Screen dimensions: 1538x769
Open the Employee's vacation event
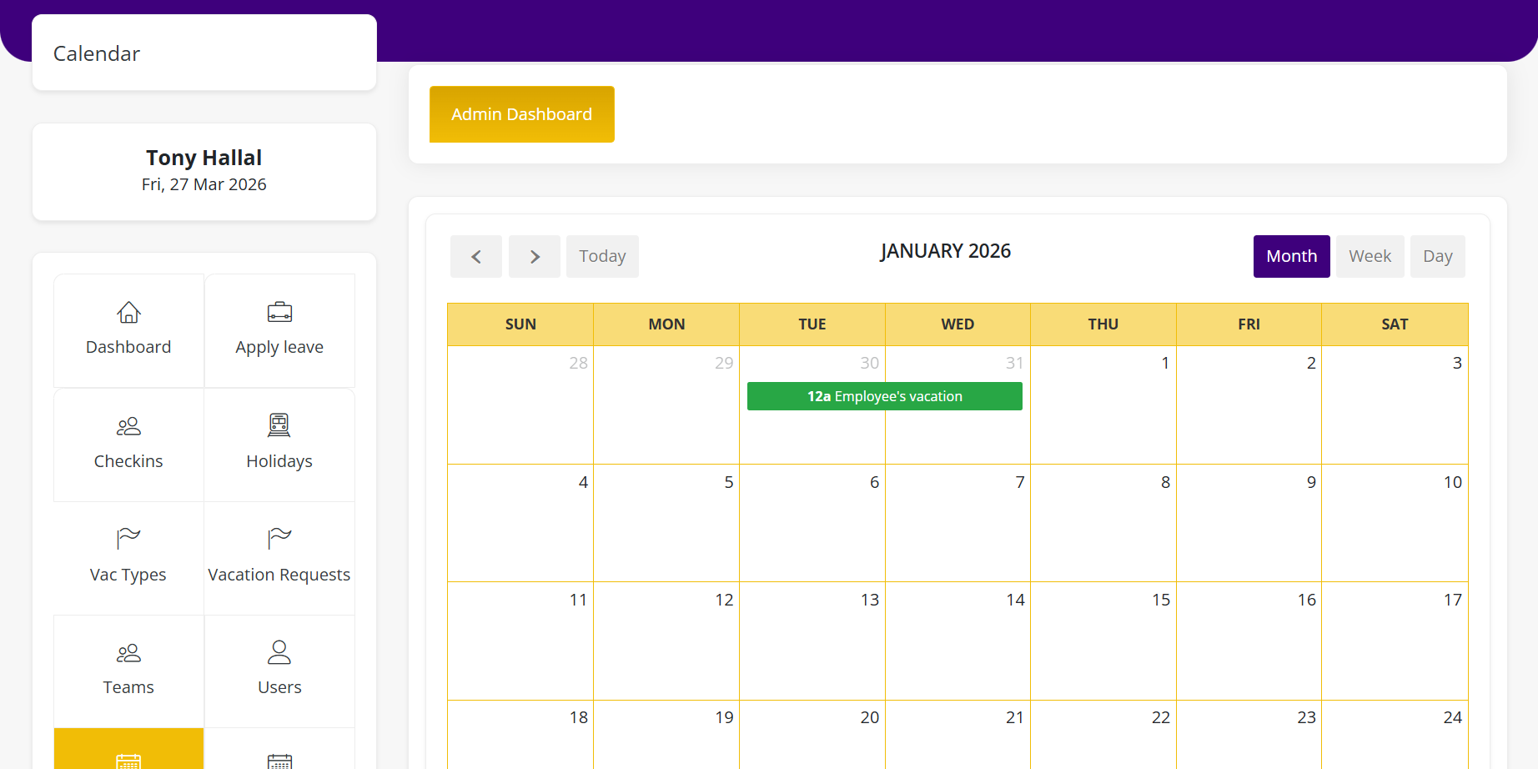(884, 396)
